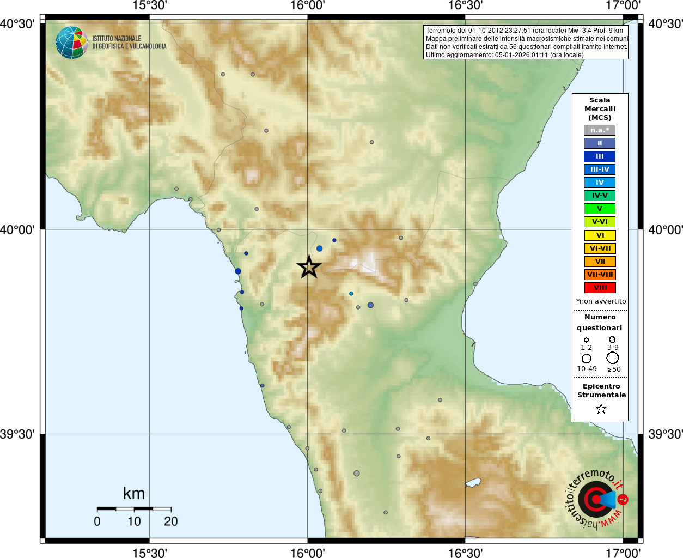Select the gray n.a.* legend swatch

600,130
